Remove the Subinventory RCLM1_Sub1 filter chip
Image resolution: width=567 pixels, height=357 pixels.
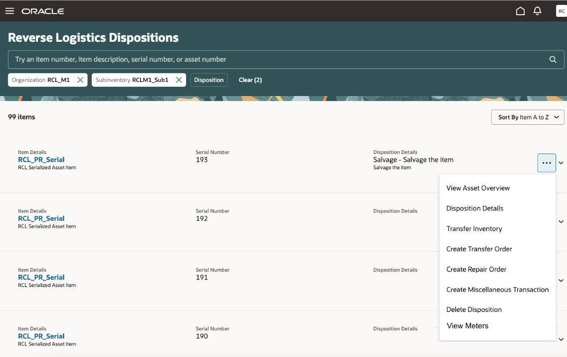tap(179, 79)
